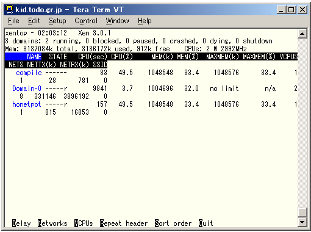Screen dimensions: 311x232
Task: Open the Setup menu
Action: [57, 21]
